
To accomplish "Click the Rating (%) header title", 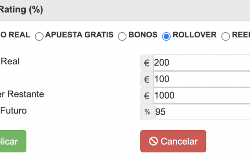I will click(21, 10).
